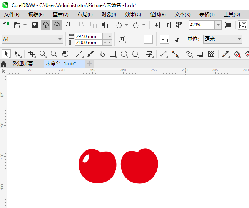Select the Connector tool
249x208 pixels.
point(175,54)
